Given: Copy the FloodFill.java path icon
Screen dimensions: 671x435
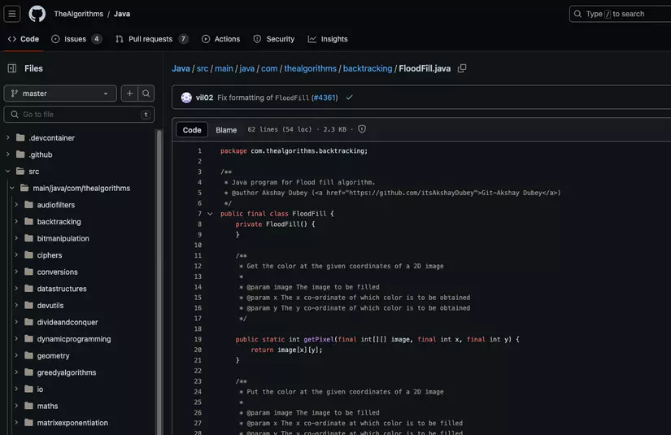Looking at the screenshot, I should pyautogui.click(x=462, y=68).
